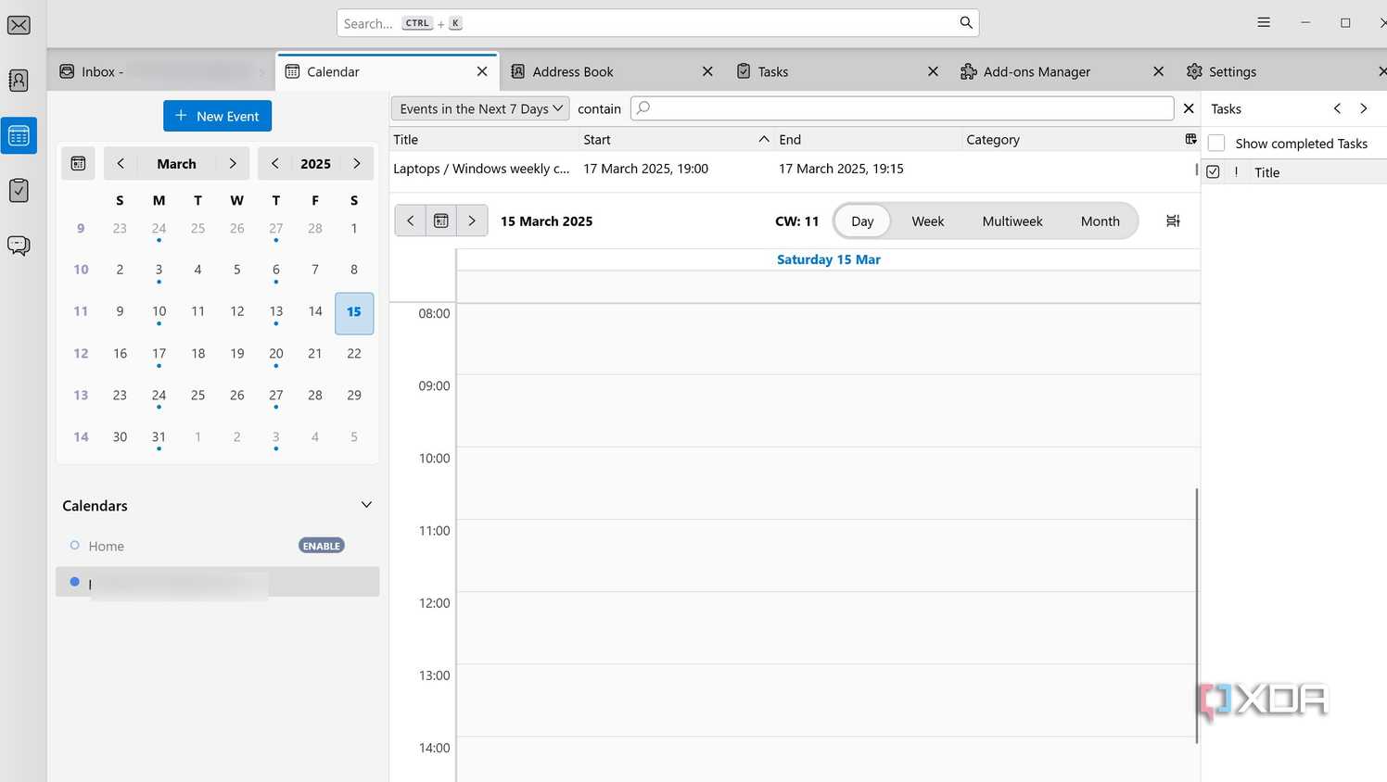This screenshot has height=782, width=1387.
Task: Enable the Home calendar
Action: [x=322, y=546]
